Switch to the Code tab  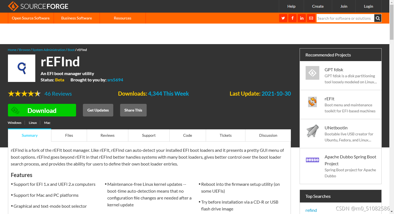click(x=188, y=135)
